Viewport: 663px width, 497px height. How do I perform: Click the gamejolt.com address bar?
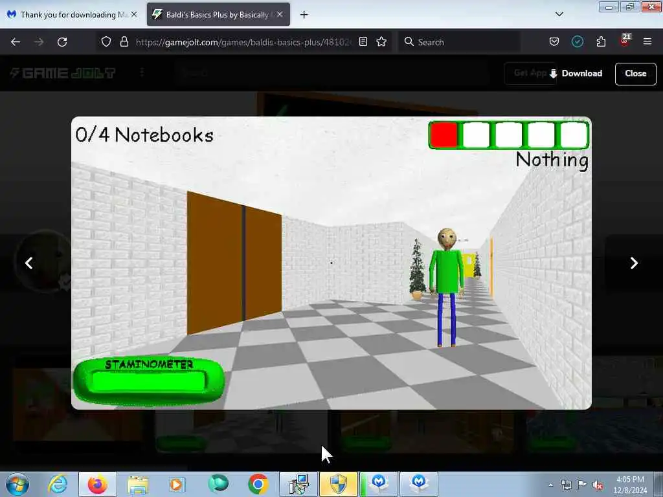[x=243, y=42]
